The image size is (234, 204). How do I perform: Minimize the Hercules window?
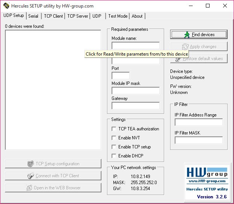click(x=191, y=6)
